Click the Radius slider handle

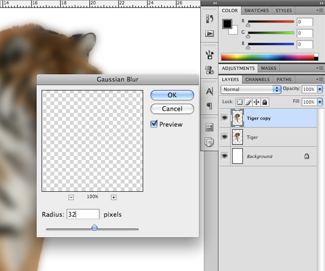[94, 227]
